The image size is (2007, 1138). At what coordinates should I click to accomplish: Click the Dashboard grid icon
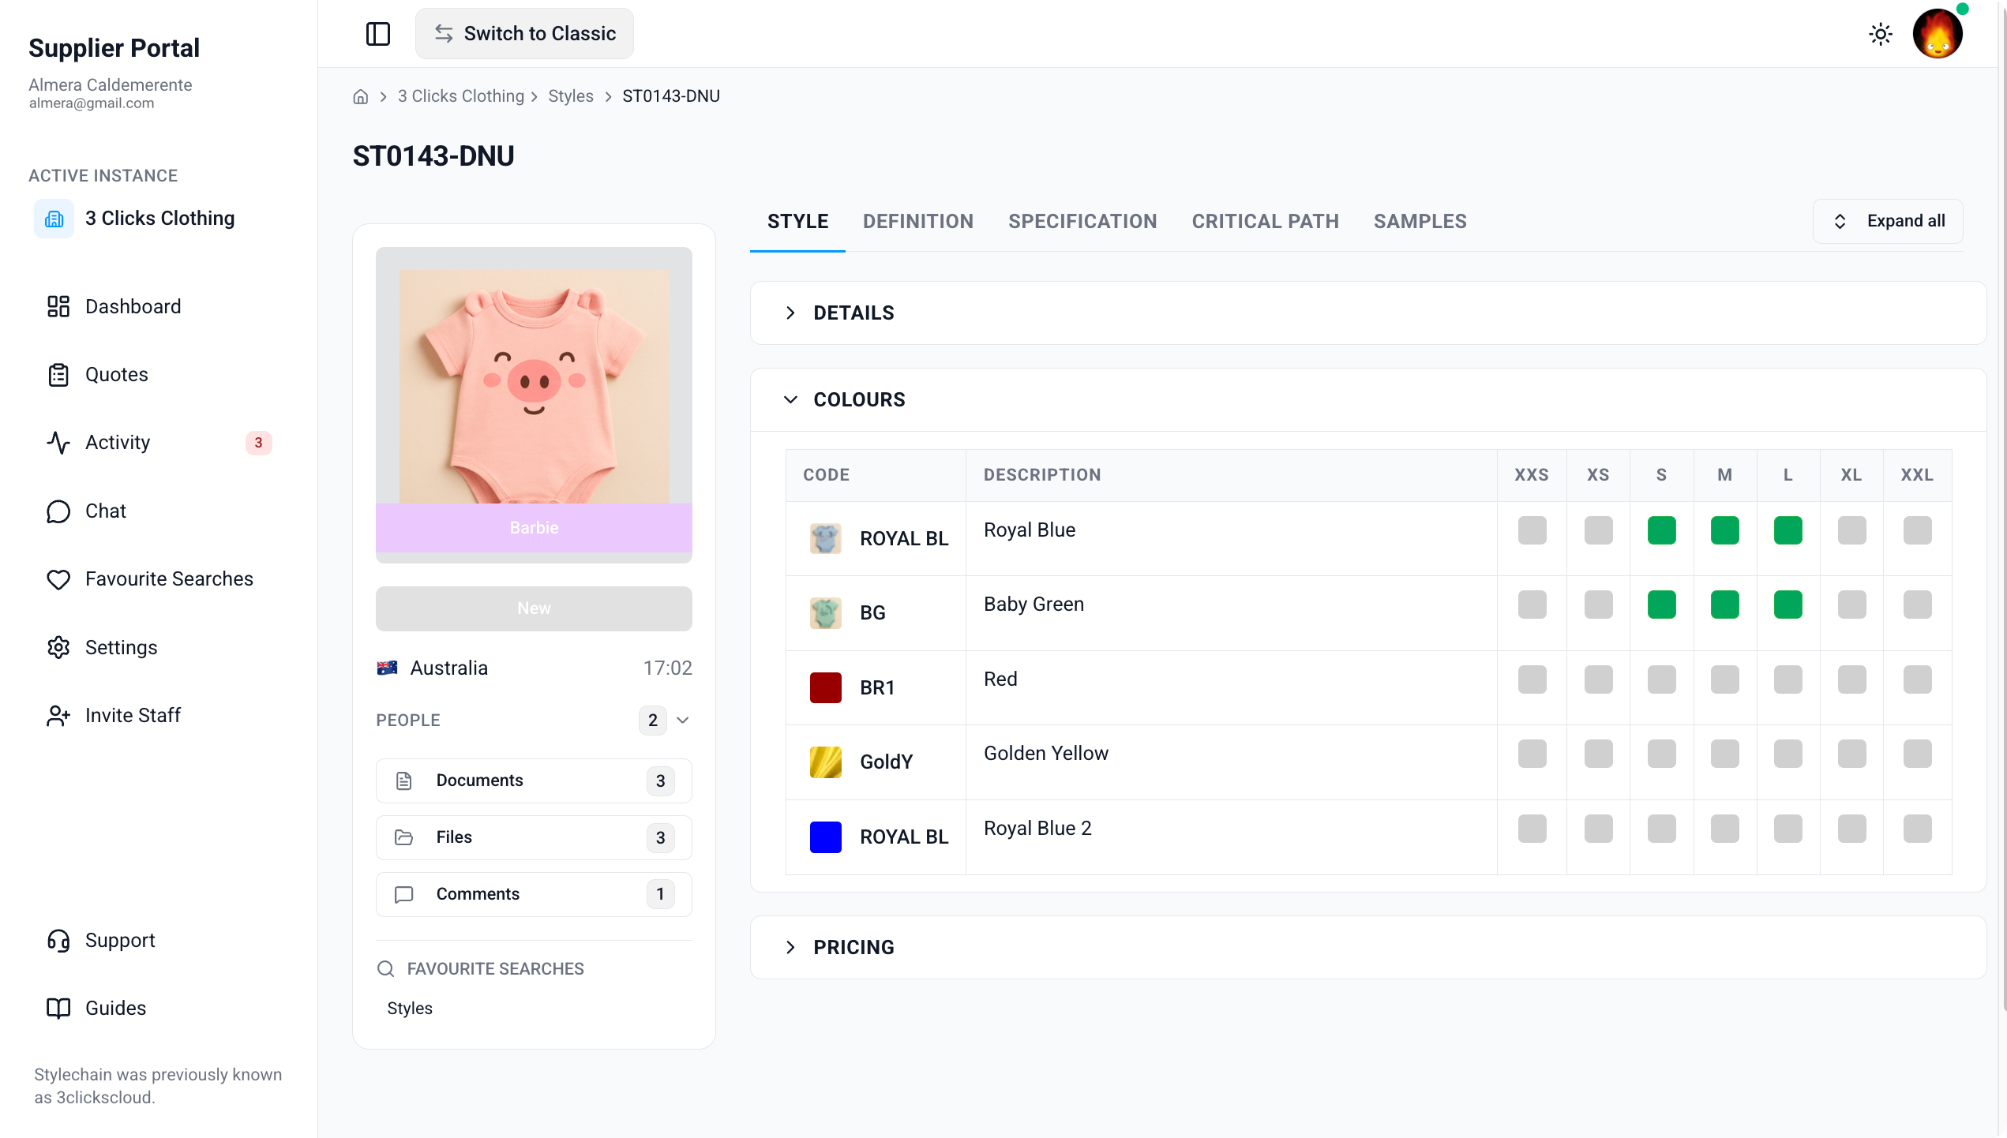tap(58, 306)
